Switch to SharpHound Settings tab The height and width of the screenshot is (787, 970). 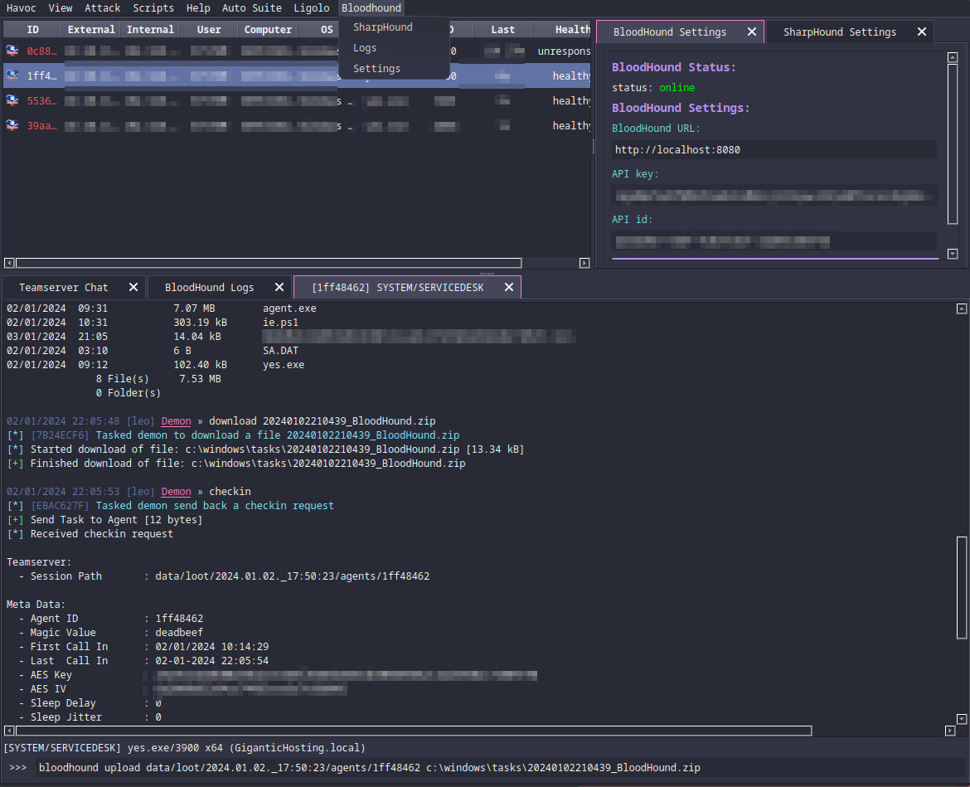tap(840, 32)
